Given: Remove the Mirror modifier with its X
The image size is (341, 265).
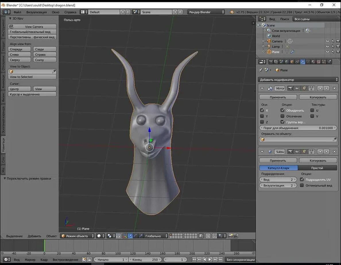Looking at the screenshot, I should pyautogui.click(x=334, y=88).
